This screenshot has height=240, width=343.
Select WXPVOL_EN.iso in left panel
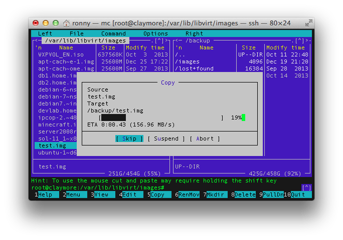point(61,54)
